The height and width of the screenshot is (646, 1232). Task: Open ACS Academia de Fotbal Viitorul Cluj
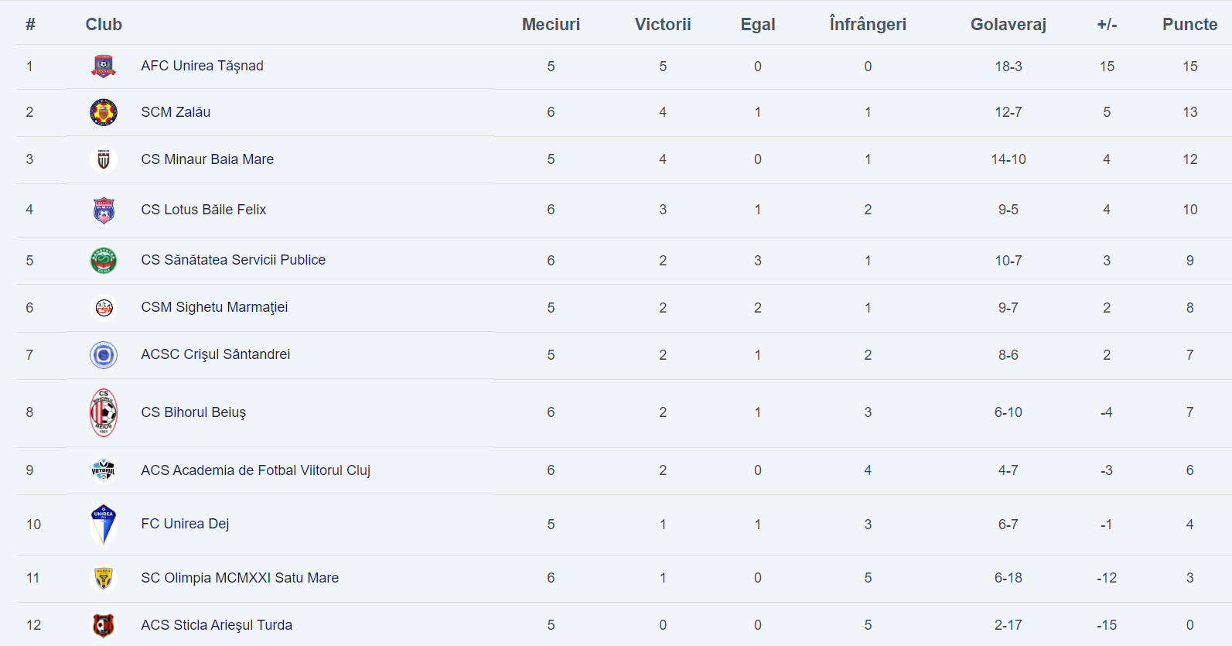pos(255,470)
